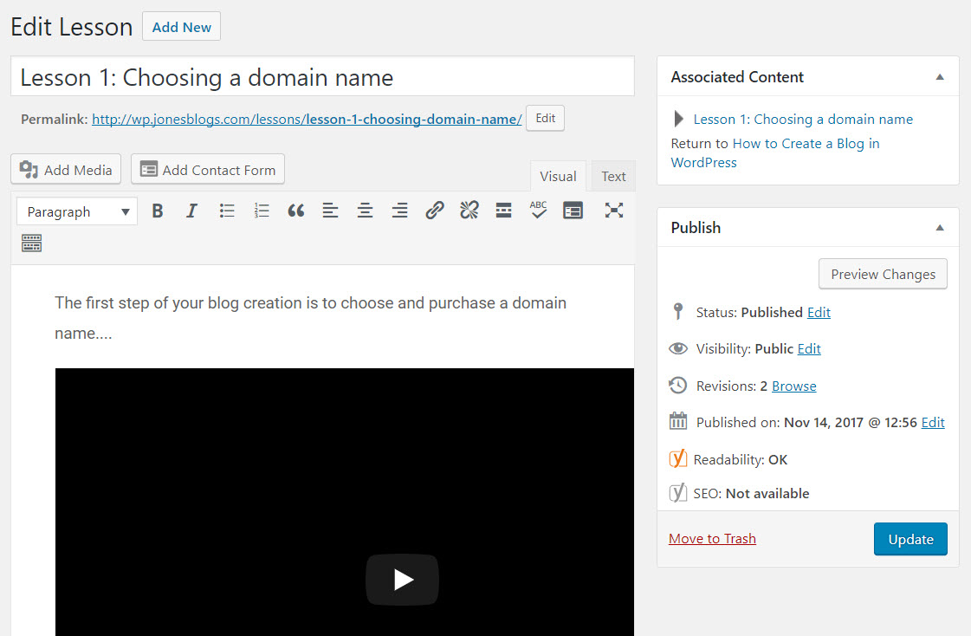Switch to the Visual editor tab

pos(558,177)
